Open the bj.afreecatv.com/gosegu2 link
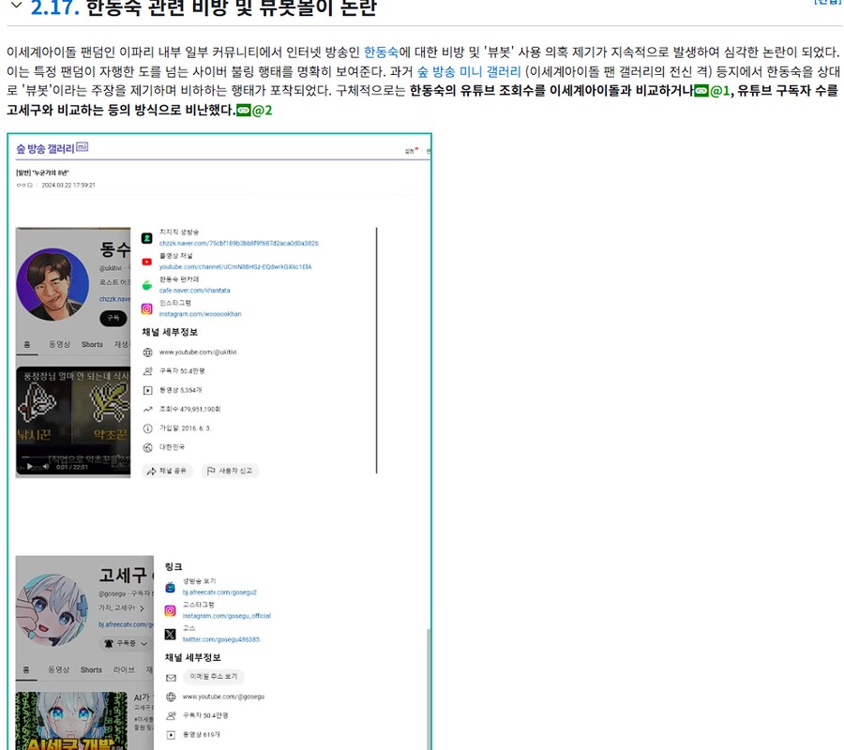 click(x=219, y=592)
